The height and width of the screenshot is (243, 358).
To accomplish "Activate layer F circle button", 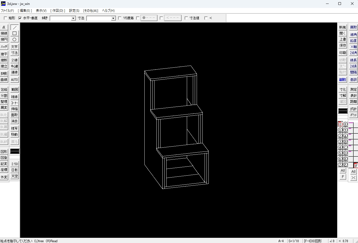I will pos(345,164).
